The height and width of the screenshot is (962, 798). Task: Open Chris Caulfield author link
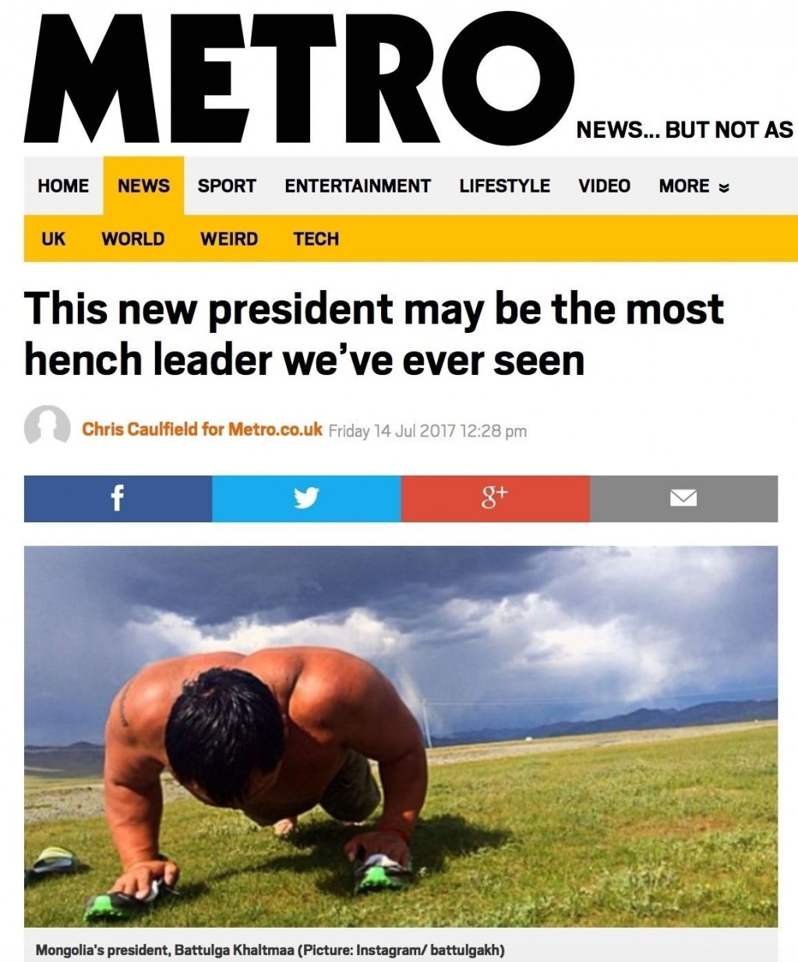[202, 430]
